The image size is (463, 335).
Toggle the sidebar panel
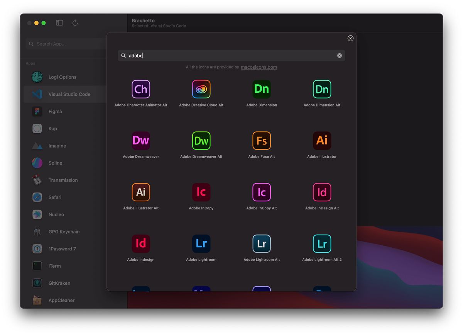(x=59, y=23)
